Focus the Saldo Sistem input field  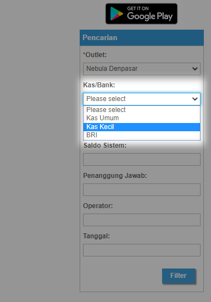tap(142, 159)
